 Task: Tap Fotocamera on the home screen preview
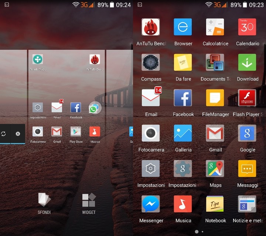tap(38, 131)
